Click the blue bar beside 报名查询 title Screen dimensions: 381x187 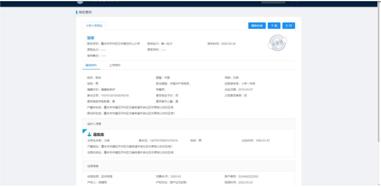[x=76, y=12]
